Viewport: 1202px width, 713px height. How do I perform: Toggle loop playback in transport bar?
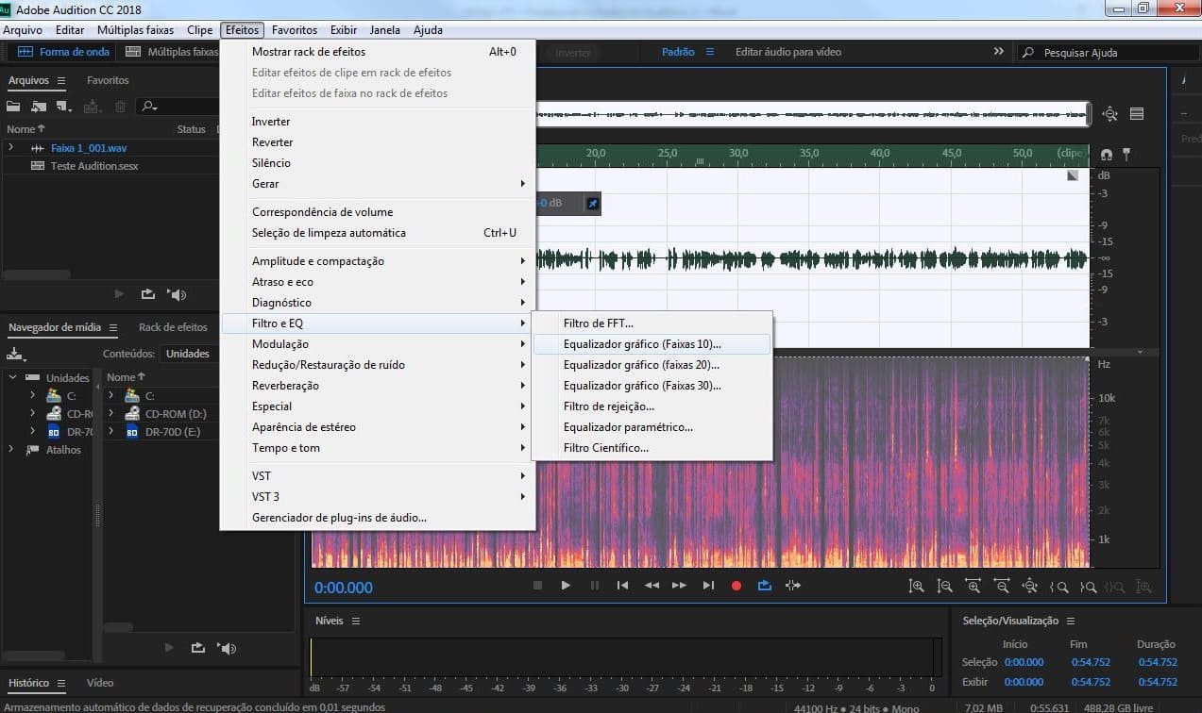(765, 586)
